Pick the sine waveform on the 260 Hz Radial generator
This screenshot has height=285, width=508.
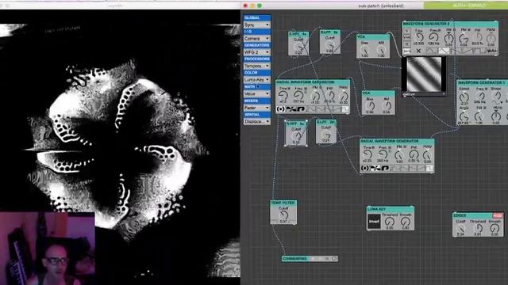397,168
